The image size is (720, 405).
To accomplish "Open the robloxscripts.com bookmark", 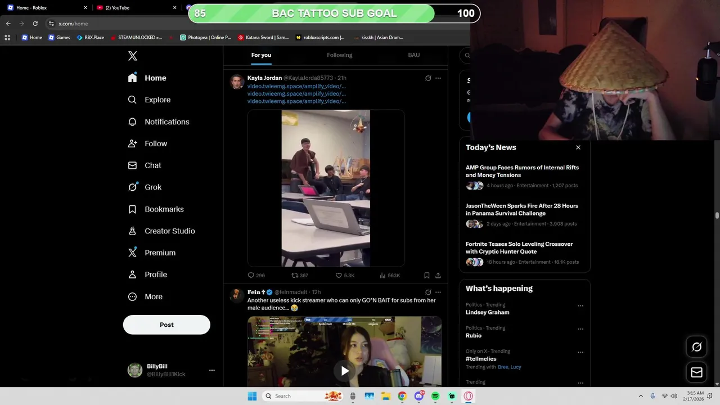I will (x=321, y=38).
